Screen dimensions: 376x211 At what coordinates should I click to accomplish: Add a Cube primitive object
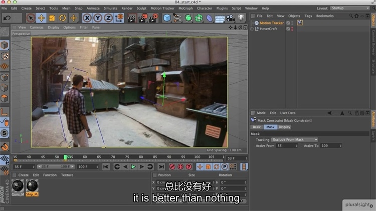[167, 18]
